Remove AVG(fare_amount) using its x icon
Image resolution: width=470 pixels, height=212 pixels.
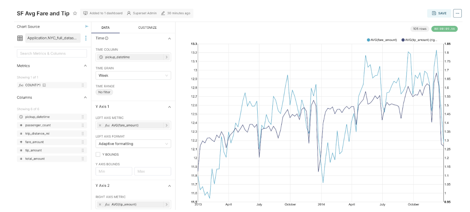coord(100,125)
